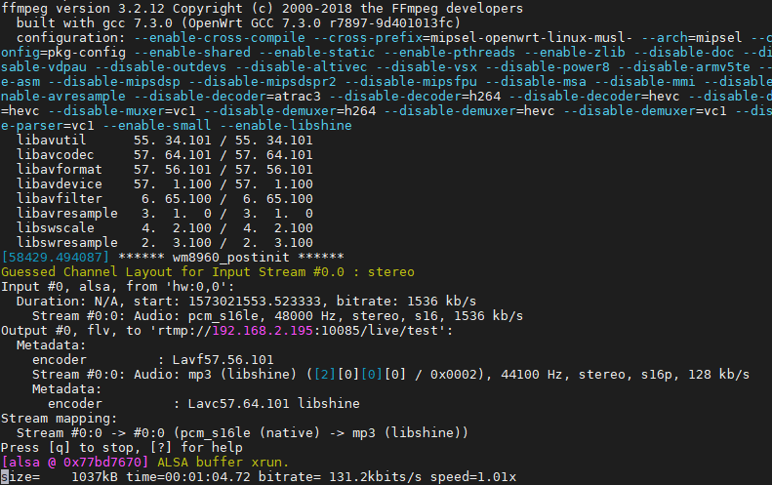Click the '--enable-static' flag

pyautogui.click(x=317, y=52)
